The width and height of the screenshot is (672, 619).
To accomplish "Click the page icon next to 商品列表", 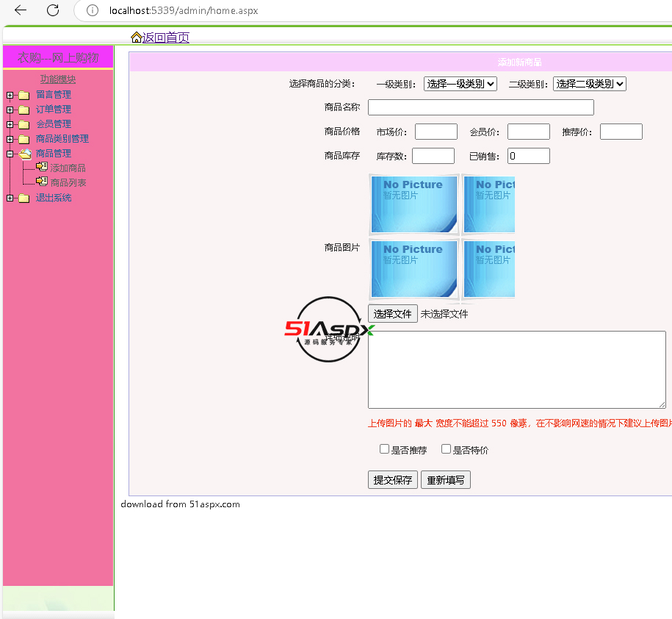I will click(42, 181).
